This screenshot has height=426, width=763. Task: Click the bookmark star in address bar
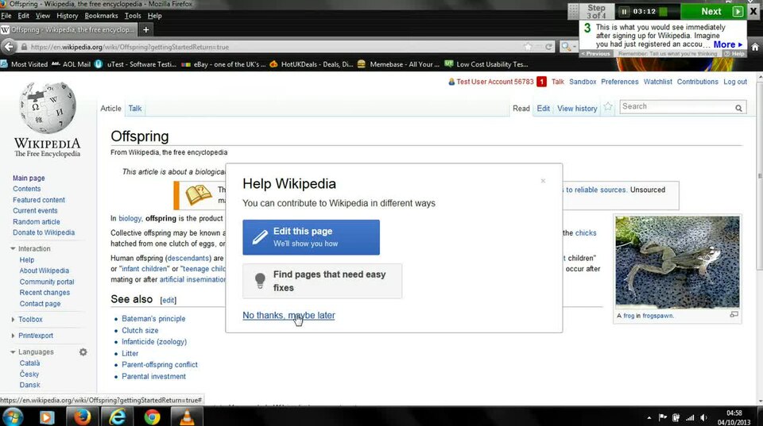529,47
